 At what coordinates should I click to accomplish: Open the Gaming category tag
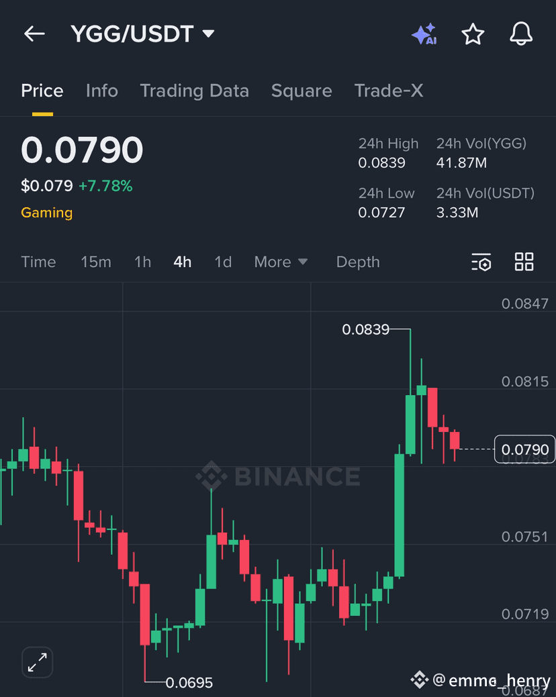(47, 213)
